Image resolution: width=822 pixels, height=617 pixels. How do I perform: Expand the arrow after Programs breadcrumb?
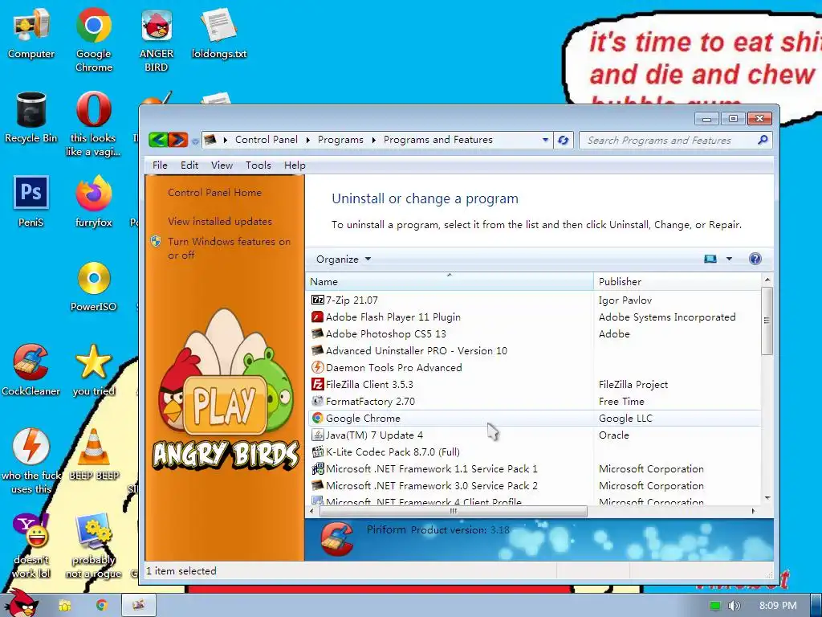374,140
